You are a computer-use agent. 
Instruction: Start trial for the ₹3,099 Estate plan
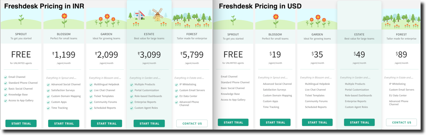point(149,123)
